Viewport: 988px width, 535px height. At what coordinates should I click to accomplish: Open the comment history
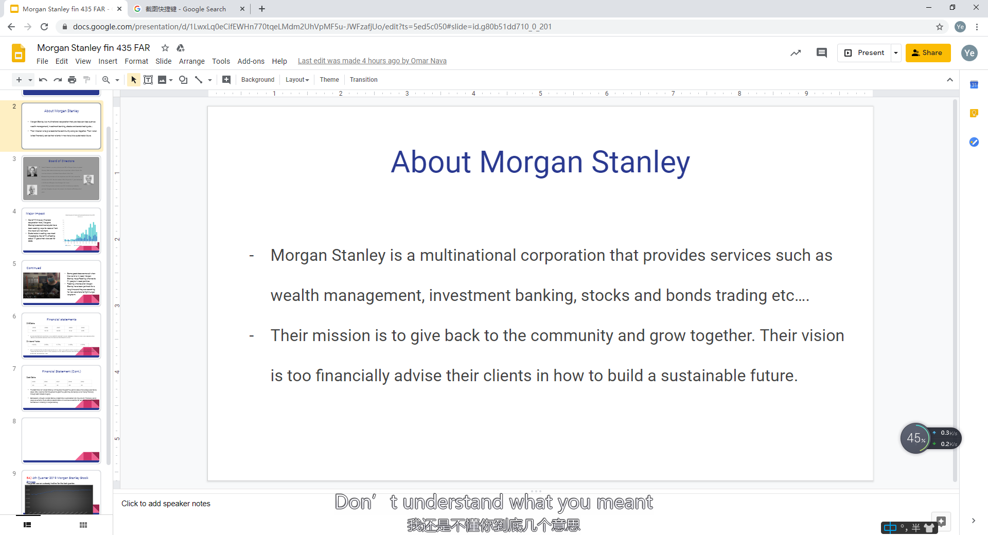point(822,53)
